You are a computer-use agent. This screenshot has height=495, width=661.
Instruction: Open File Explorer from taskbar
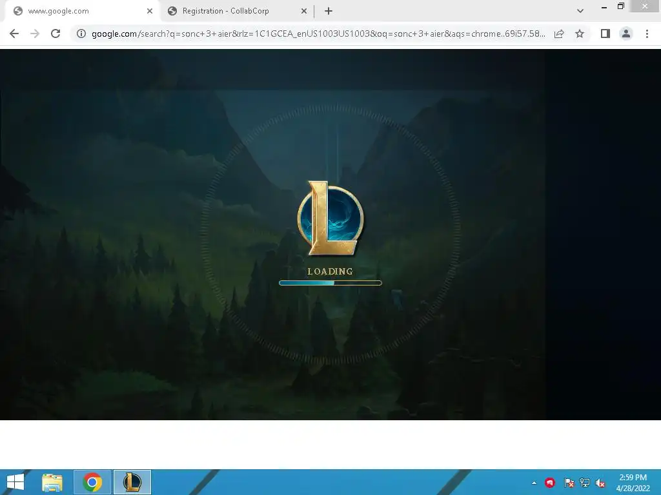52,482
